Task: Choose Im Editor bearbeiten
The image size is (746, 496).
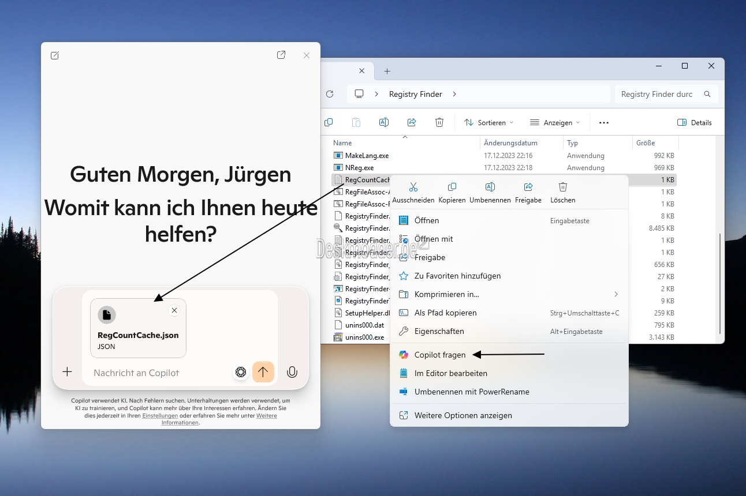Action: pyautogui.click(x=509, y=373)
